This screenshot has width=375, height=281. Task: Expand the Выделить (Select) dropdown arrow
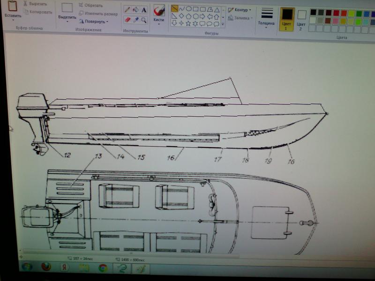click(x=67, y=22)
